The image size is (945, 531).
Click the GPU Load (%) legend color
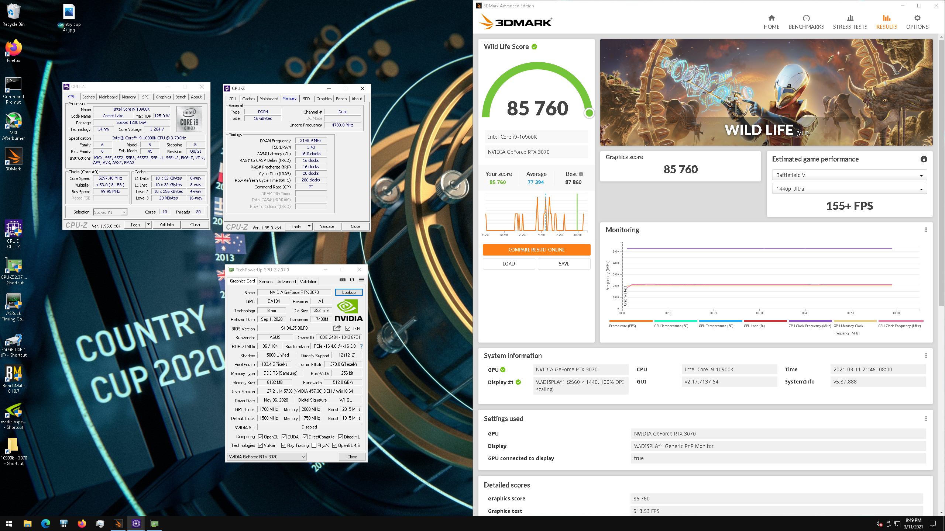[765, 321]
